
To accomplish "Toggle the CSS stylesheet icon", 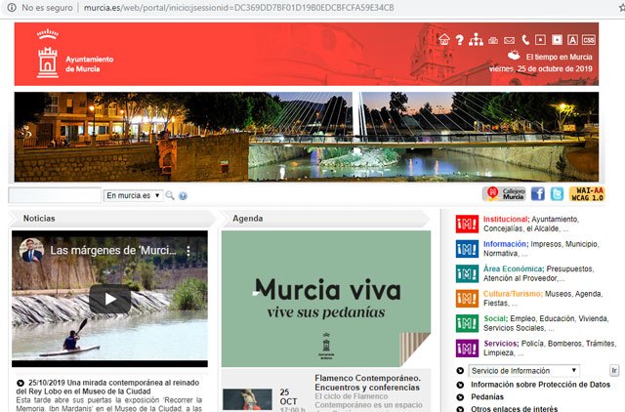I will (x=589, y=40).
